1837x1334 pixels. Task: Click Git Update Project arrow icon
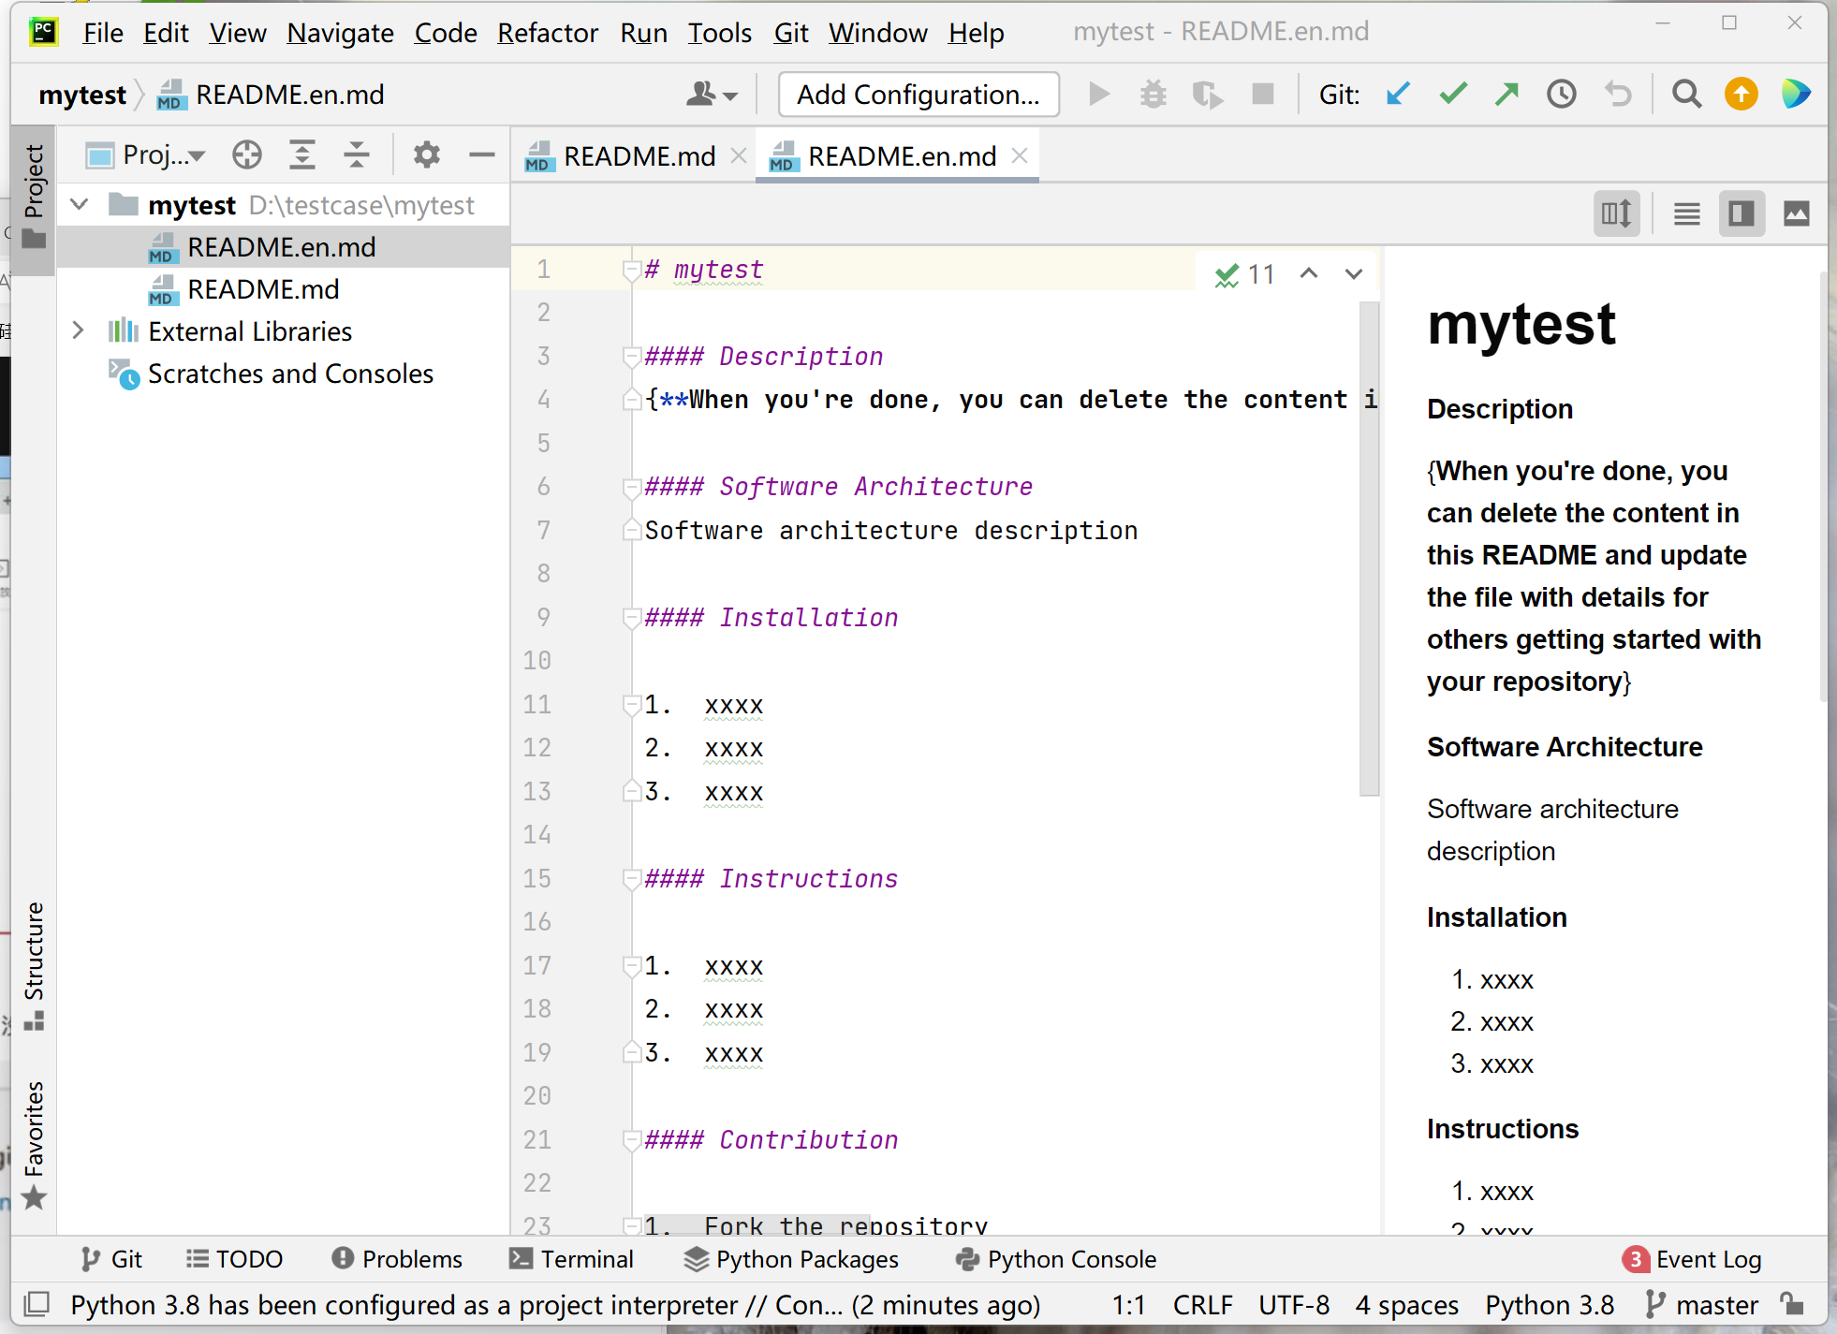(1399, 95)
